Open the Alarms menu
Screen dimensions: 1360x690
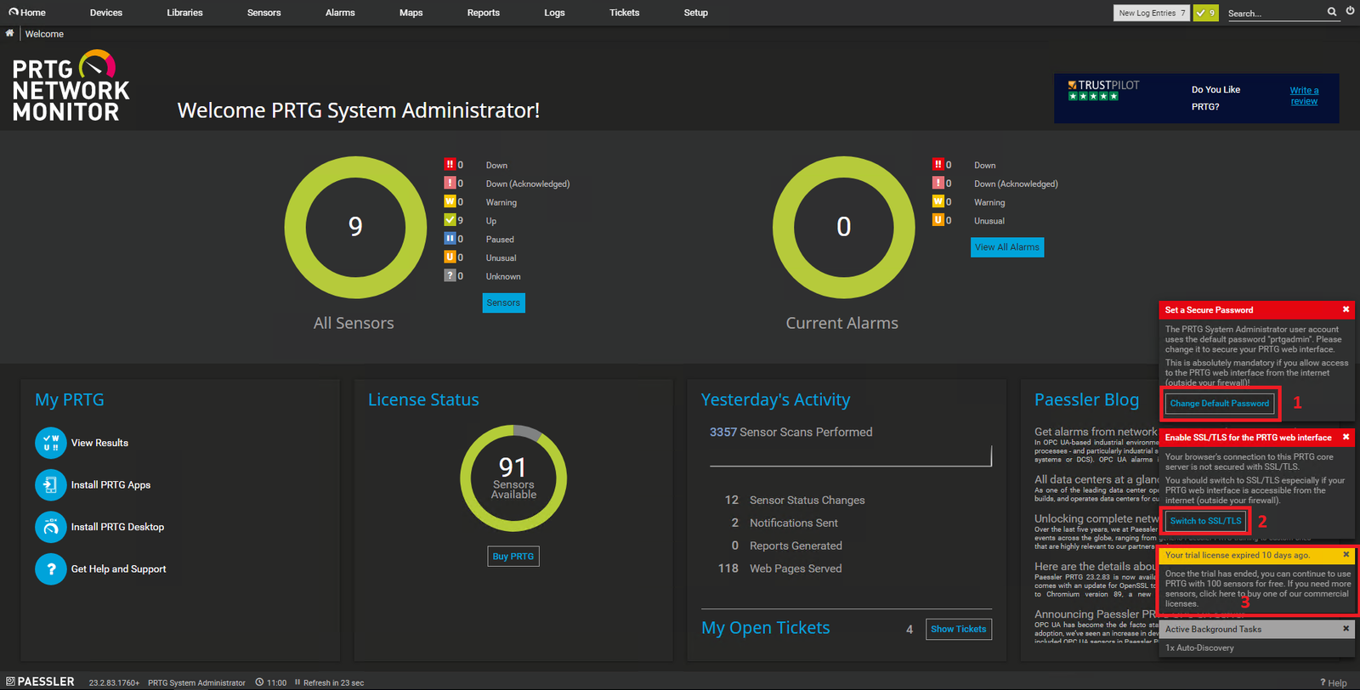pos(340,13)
